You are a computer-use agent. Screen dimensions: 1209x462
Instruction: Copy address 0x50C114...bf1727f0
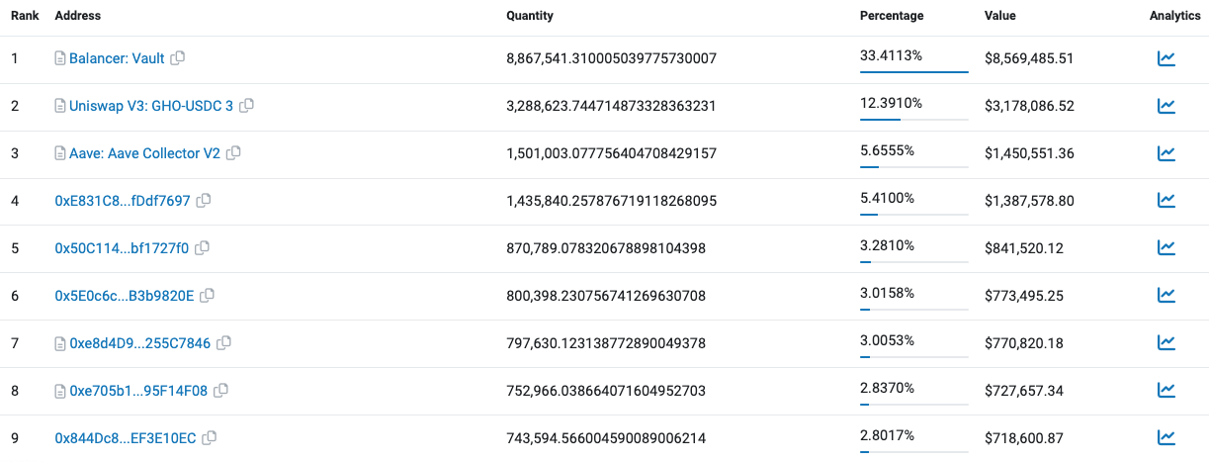(203, 248)
